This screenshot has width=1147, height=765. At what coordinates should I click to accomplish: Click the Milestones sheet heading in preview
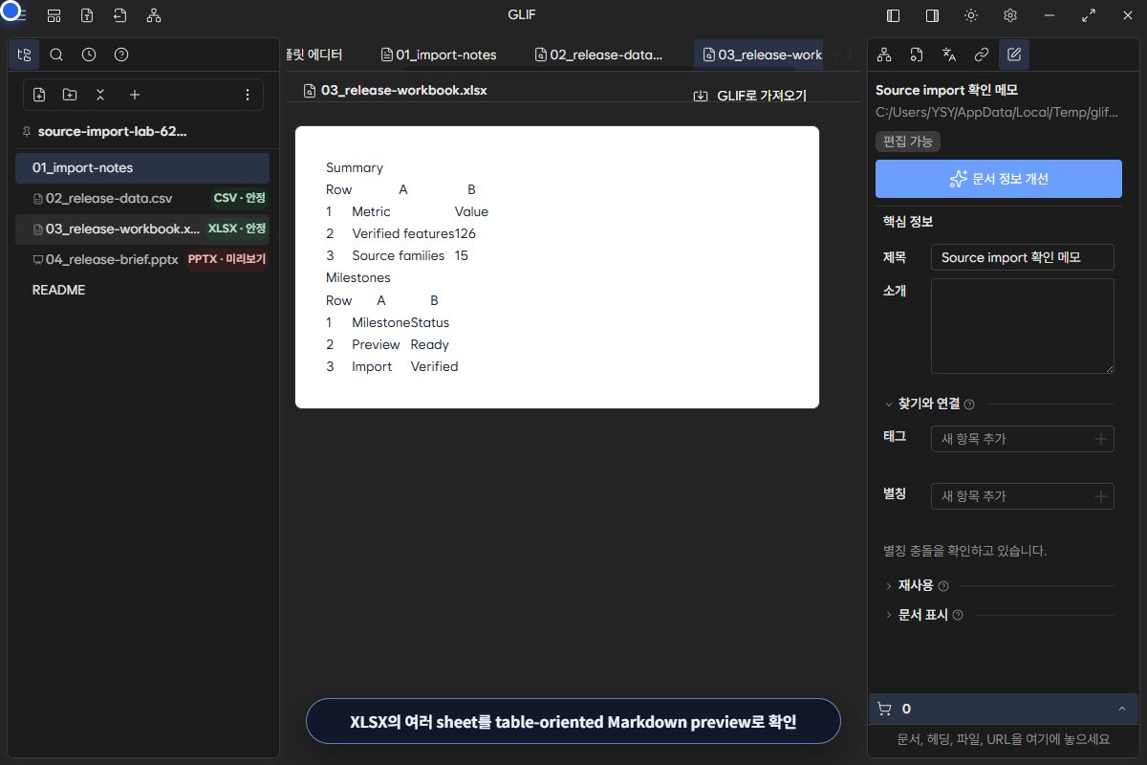358,277
